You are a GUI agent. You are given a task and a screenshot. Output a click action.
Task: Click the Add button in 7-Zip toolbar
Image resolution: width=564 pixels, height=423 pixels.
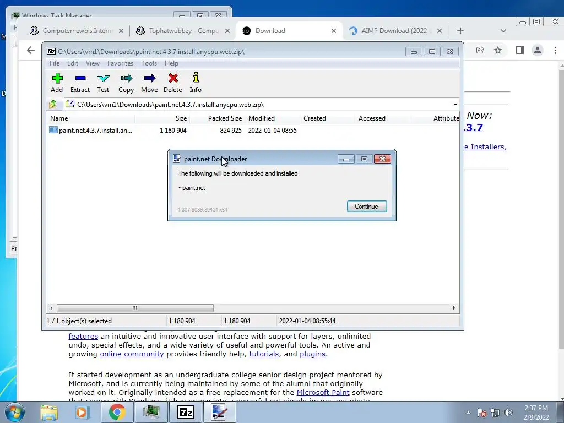pyautogui.click(x=57, y=83)
